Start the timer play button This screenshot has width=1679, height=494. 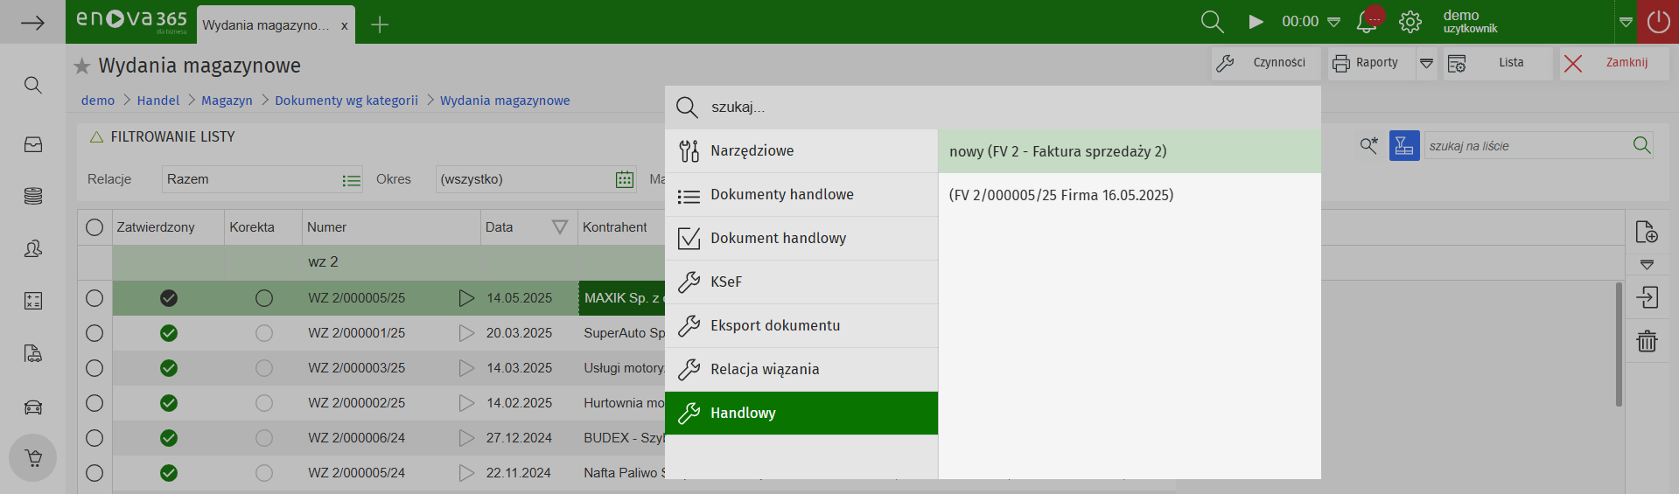click(x=1256, y=22)
